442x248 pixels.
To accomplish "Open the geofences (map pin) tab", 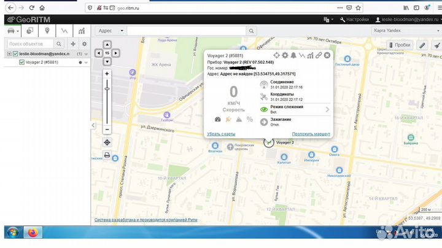I will (x=47, y=31).
